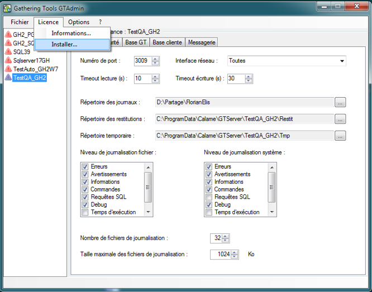The image size is (372, 292).
Task: Switch to the Base cliente tab
Action: click(x=167, y=42)
